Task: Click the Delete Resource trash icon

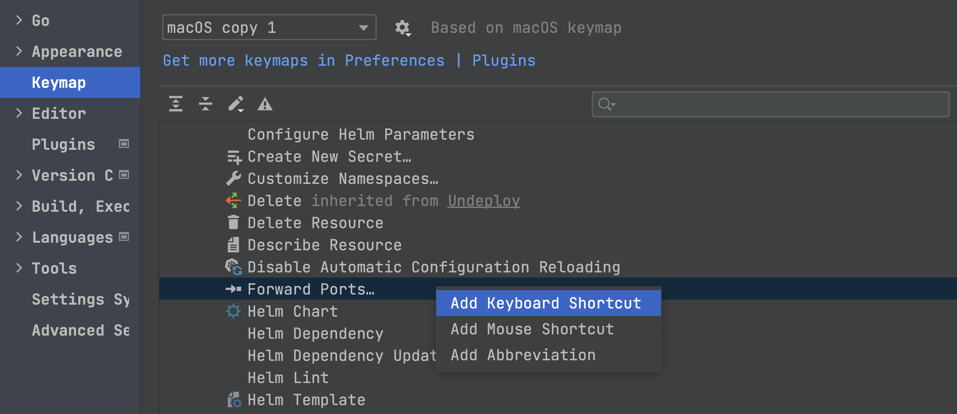Action: (x=233, y=223)
